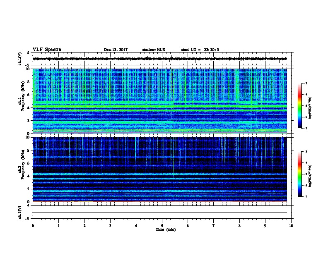The width and height of the screenshot is (328, 253).
Task: Click time axis tick label "5"
Action: [x=162, y=226]
